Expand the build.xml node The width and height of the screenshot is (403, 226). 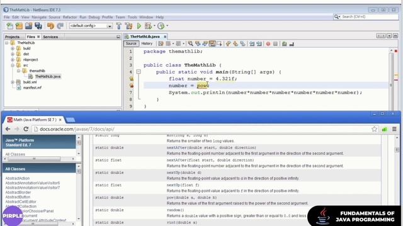click(x=13, y=82)
